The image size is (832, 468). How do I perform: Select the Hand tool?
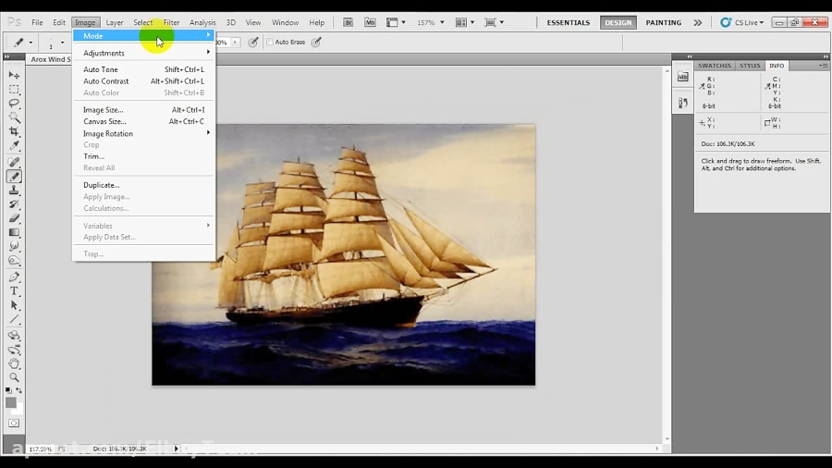[14, 363]
